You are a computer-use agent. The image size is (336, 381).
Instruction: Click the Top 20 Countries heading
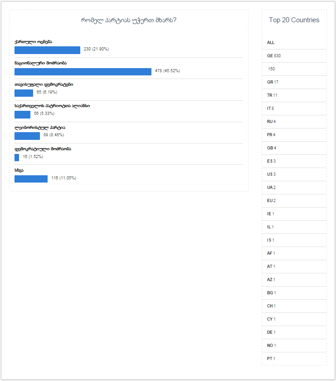click(x=294, y=20)
